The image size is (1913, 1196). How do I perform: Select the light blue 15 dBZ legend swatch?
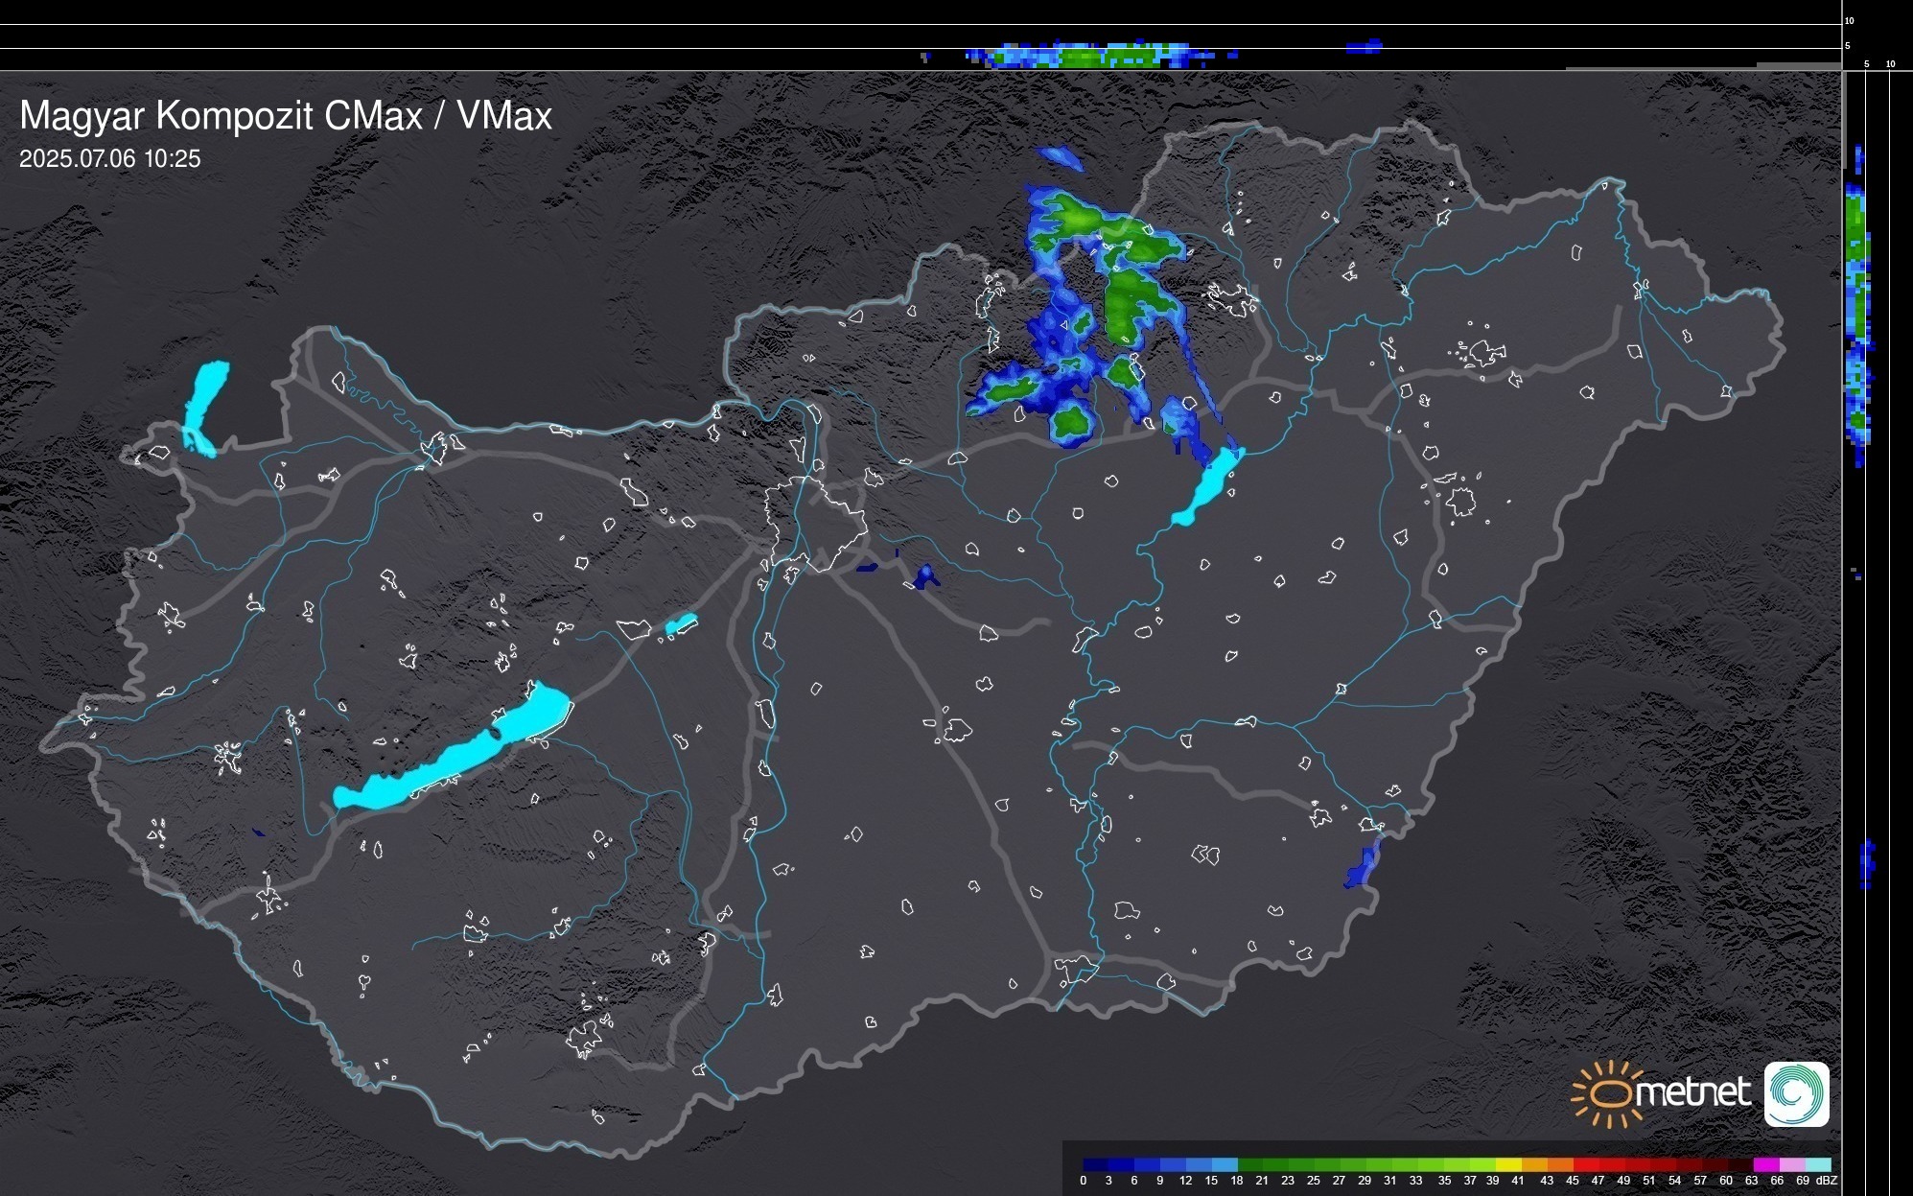(1225, 1164)
